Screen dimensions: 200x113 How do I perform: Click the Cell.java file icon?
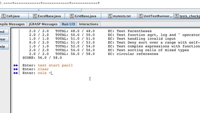(3, 16)
